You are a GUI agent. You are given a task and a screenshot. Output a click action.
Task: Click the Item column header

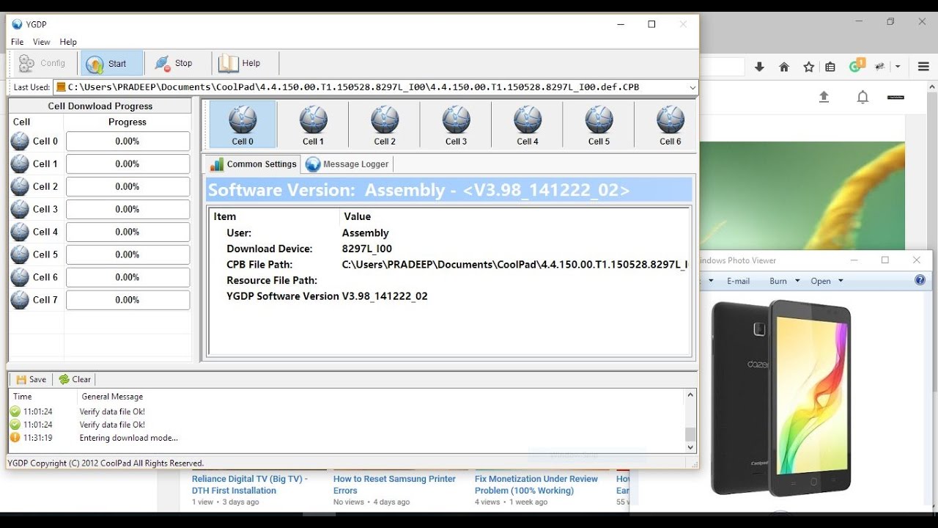225,216
